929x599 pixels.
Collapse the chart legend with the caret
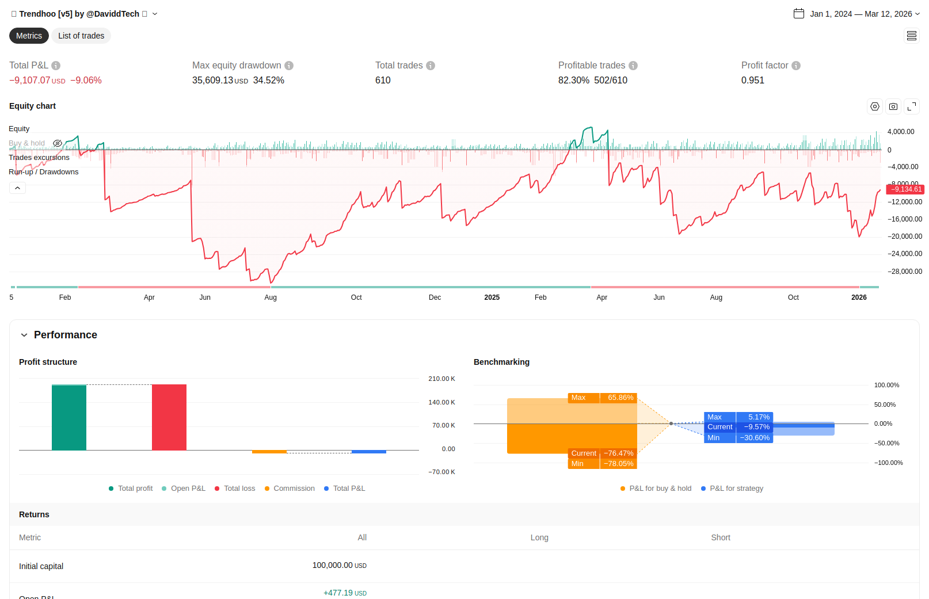tap(17, 188)
